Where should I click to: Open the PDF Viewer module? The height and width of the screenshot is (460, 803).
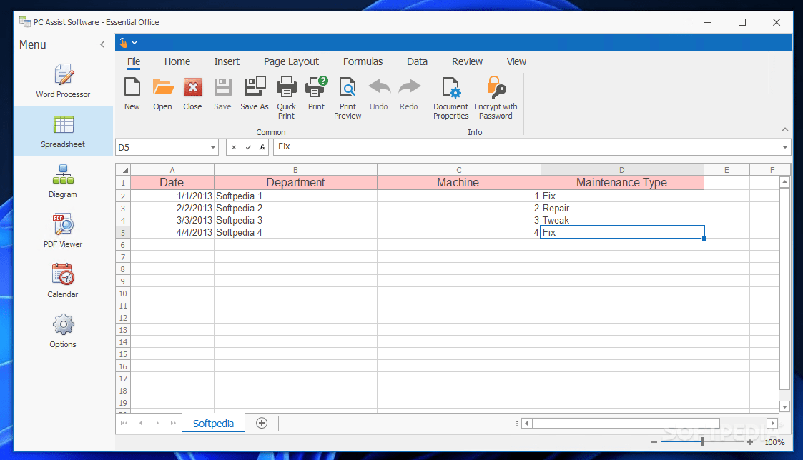(62, 231)
